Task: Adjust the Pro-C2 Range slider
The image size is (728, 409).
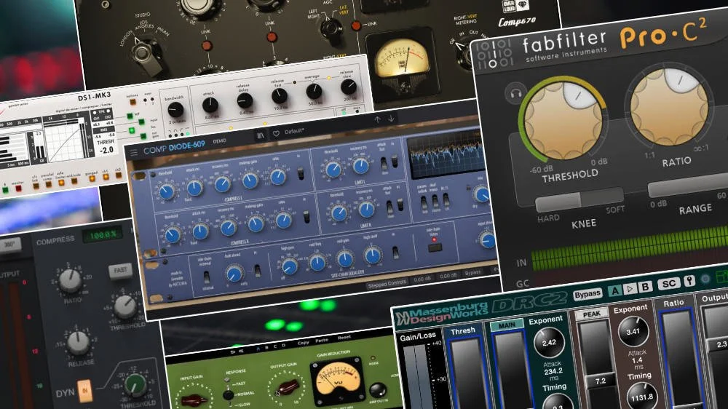Action: point(687,185)
